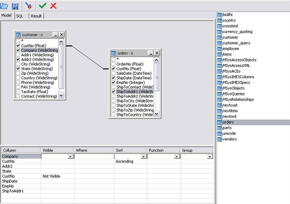Image resolution: width=290 pixels, height=204 pixels.
Task: Switch to the Result tab
Action: (x=36, y=16)
